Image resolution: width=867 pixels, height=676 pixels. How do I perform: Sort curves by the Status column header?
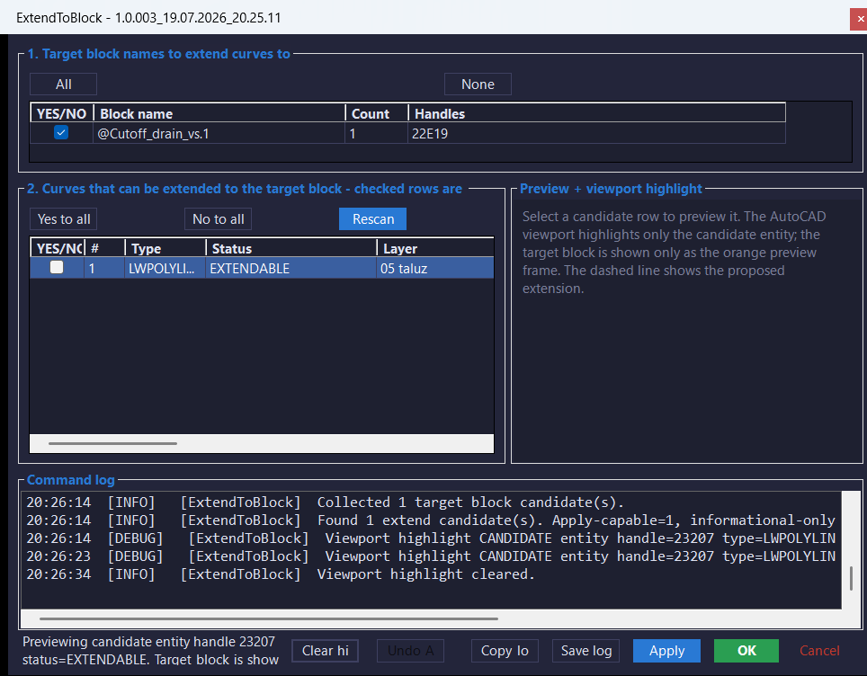[291, 248]
